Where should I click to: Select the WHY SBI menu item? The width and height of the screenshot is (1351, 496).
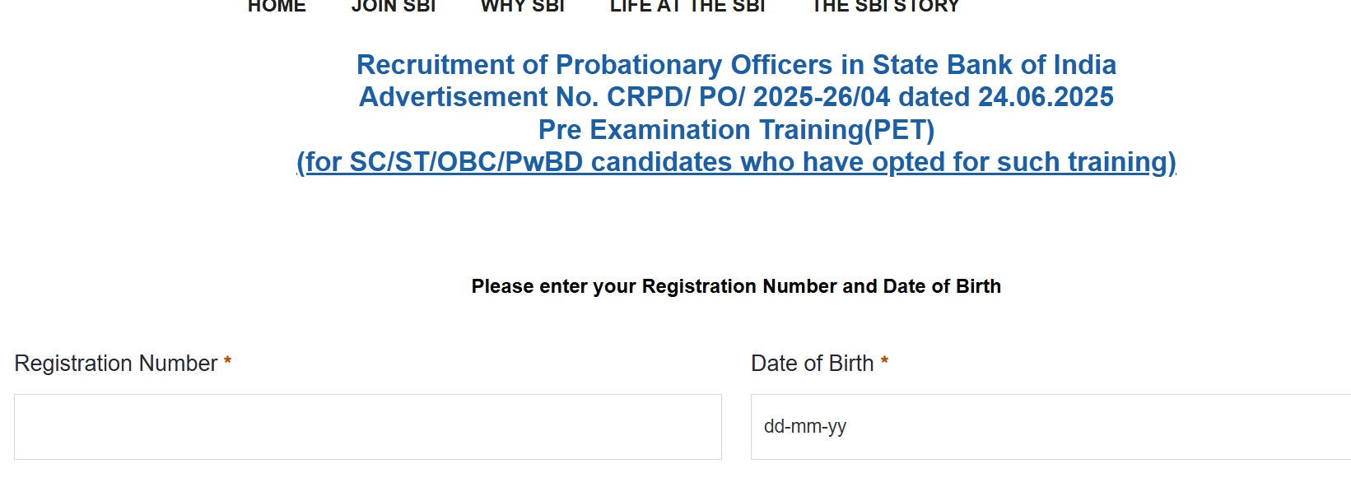523,6
